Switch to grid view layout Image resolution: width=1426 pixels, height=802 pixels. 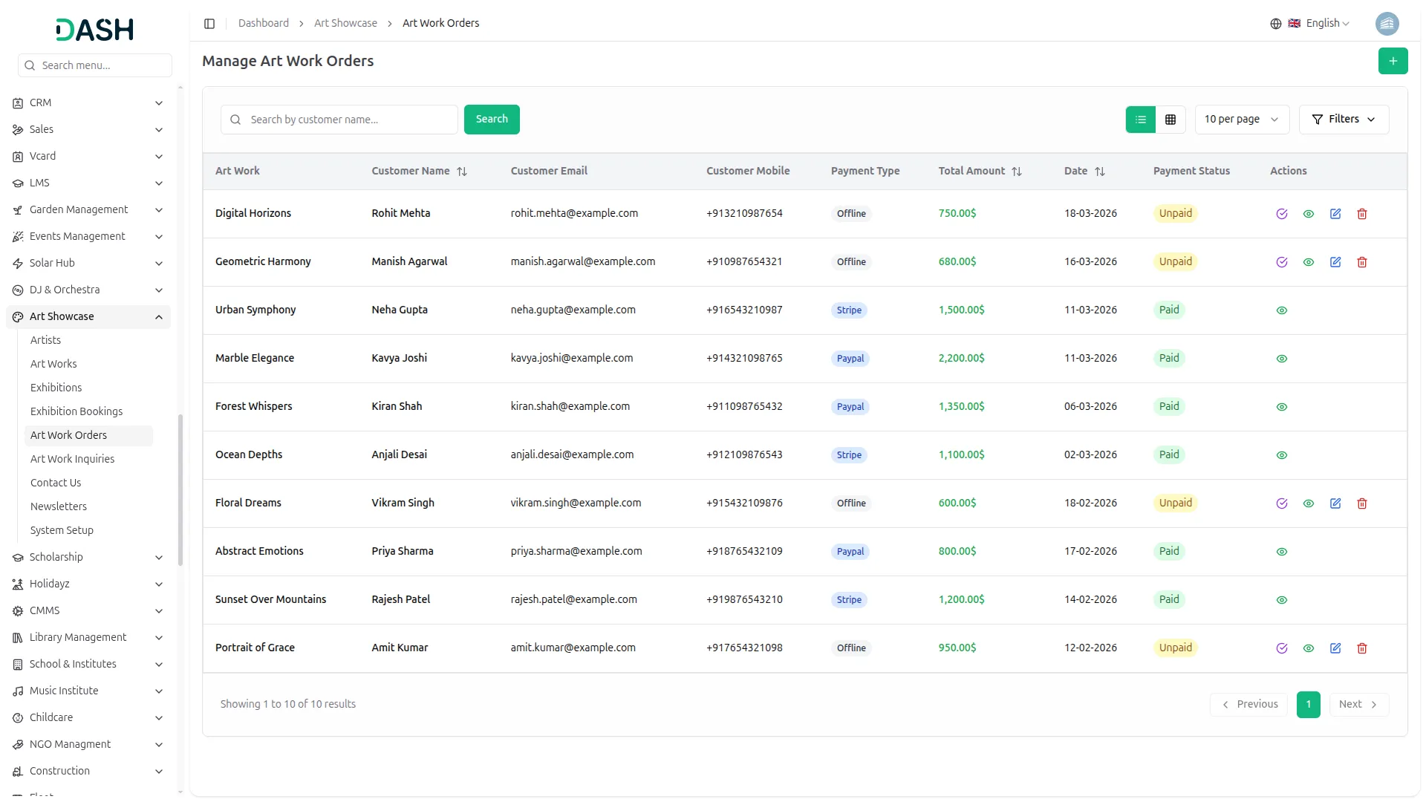point(1171,120)
